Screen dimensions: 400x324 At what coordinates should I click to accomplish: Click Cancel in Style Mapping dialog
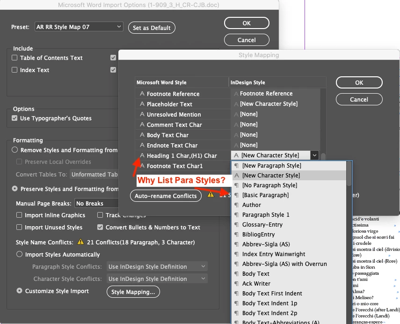pyautogui.click(x=359, y=99)
